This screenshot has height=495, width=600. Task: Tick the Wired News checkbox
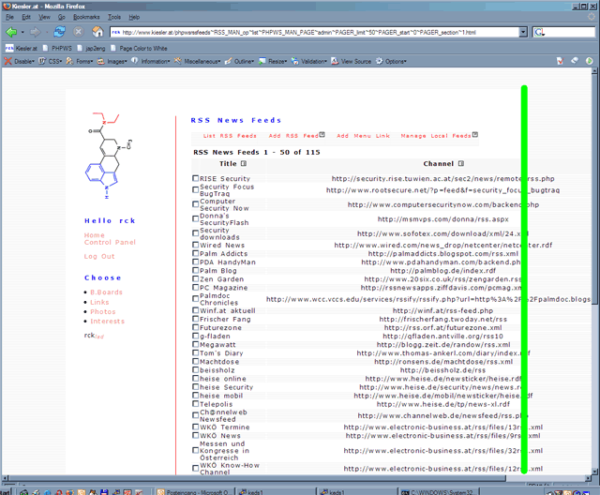tap(196, 244)
